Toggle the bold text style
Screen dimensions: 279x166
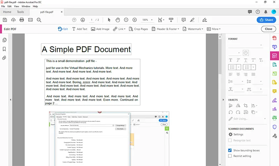point(231,60)
